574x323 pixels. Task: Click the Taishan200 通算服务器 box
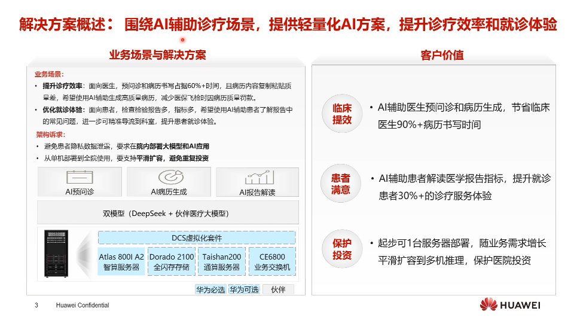pos(221,261)
